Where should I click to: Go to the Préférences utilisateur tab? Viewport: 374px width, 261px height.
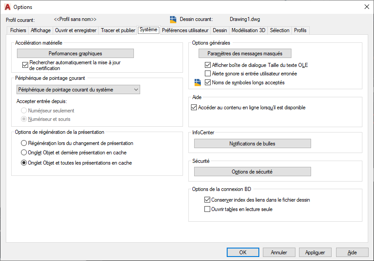pyautogui.click(x=185, y=30)
